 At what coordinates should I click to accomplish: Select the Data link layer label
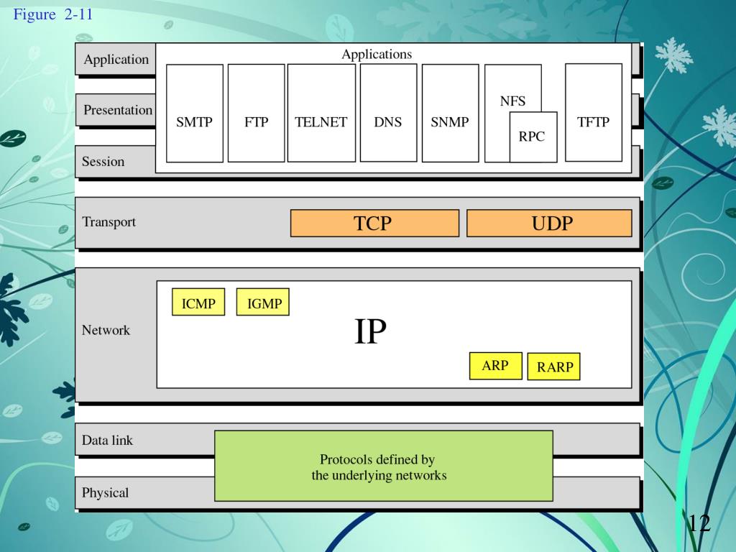(x=107, y=441)
